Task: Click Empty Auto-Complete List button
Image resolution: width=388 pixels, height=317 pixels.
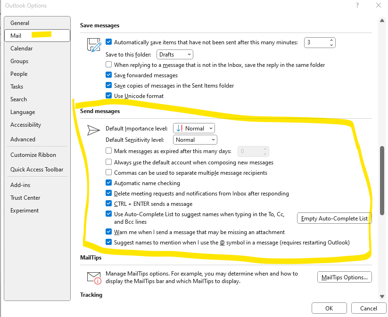Action: [x=334, y=219]
